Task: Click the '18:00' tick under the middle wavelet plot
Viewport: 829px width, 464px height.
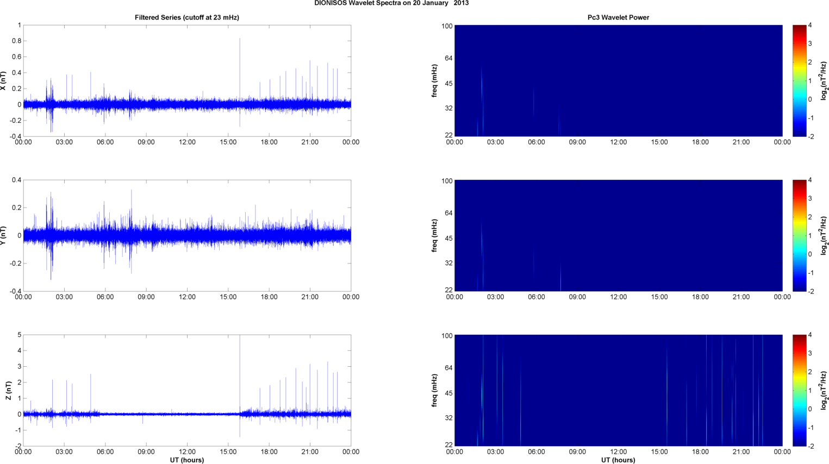Action: pyautogui.click(x=700, y=297)
